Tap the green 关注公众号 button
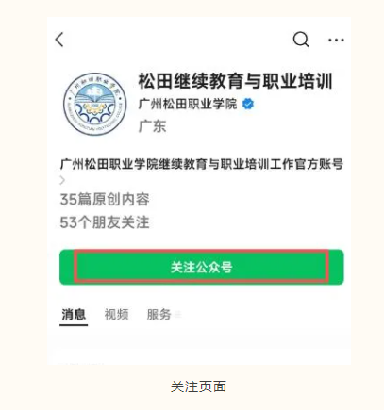 click(x=202, y=268)
